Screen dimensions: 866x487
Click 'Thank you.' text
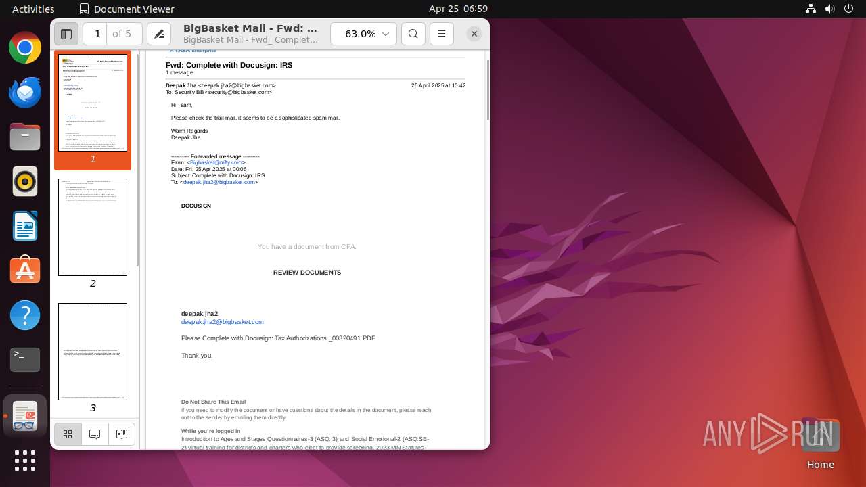(x=197, y=356)
